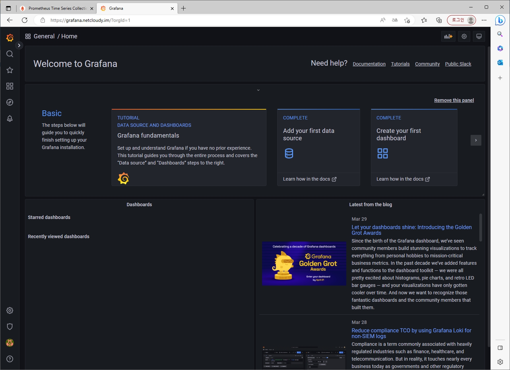
Task: Click the blog panel scrollbar
Action: click(x=481, y=227)
